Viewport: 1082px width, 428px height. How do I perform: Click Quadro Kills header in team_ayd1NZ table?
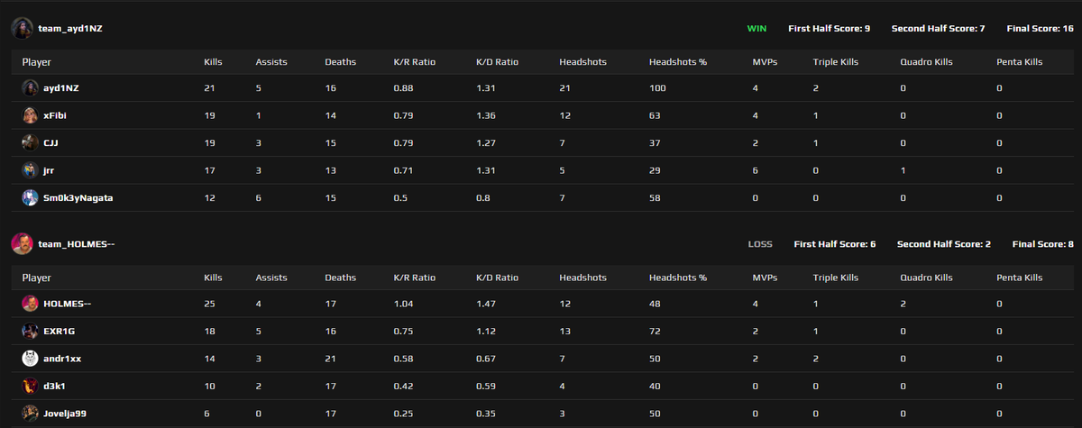point(926,62)
